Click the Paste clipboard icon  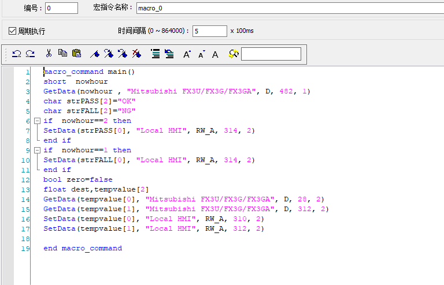(x=76, y=54)
